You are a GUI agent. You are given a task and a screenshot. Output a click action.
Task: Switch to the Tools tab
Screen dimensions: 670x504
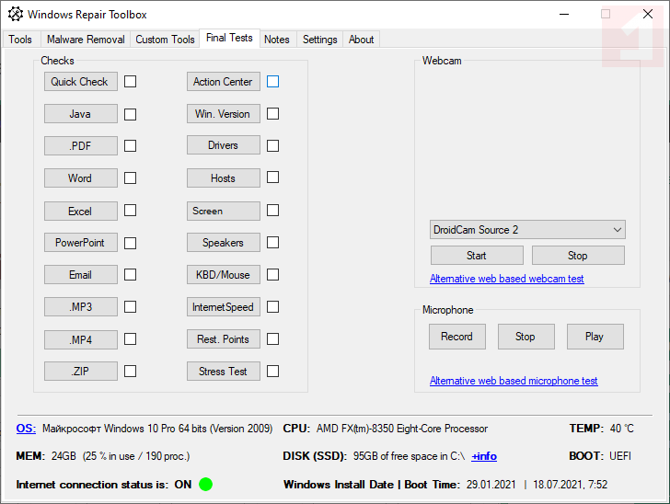20,40
